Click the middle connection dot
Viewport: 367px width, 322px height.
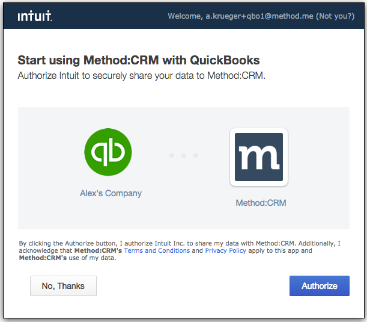point(184,155)
